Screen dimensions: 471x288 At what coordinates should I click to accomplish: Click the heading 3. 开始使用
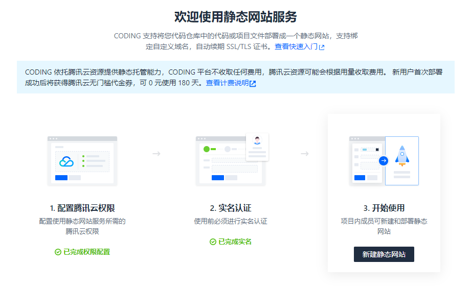tap(384, 208)
